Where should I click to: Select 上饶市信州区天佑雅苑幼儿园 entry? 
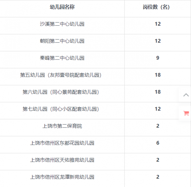pos(62,160)
